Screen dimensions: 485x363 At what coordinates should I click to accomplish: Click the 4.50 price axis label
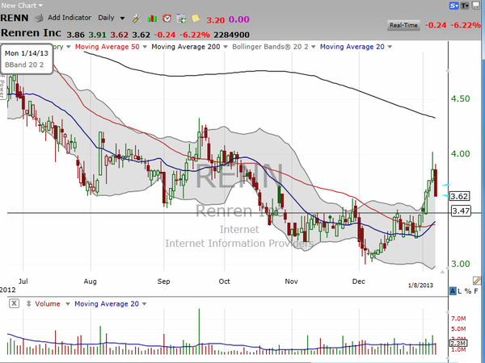[460, 98]
